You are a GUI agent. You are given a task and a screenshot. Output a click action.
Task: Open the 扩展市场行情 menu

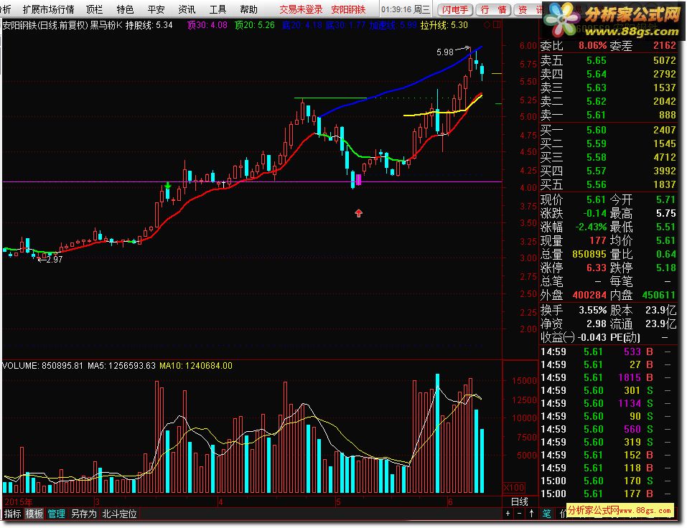48,9
